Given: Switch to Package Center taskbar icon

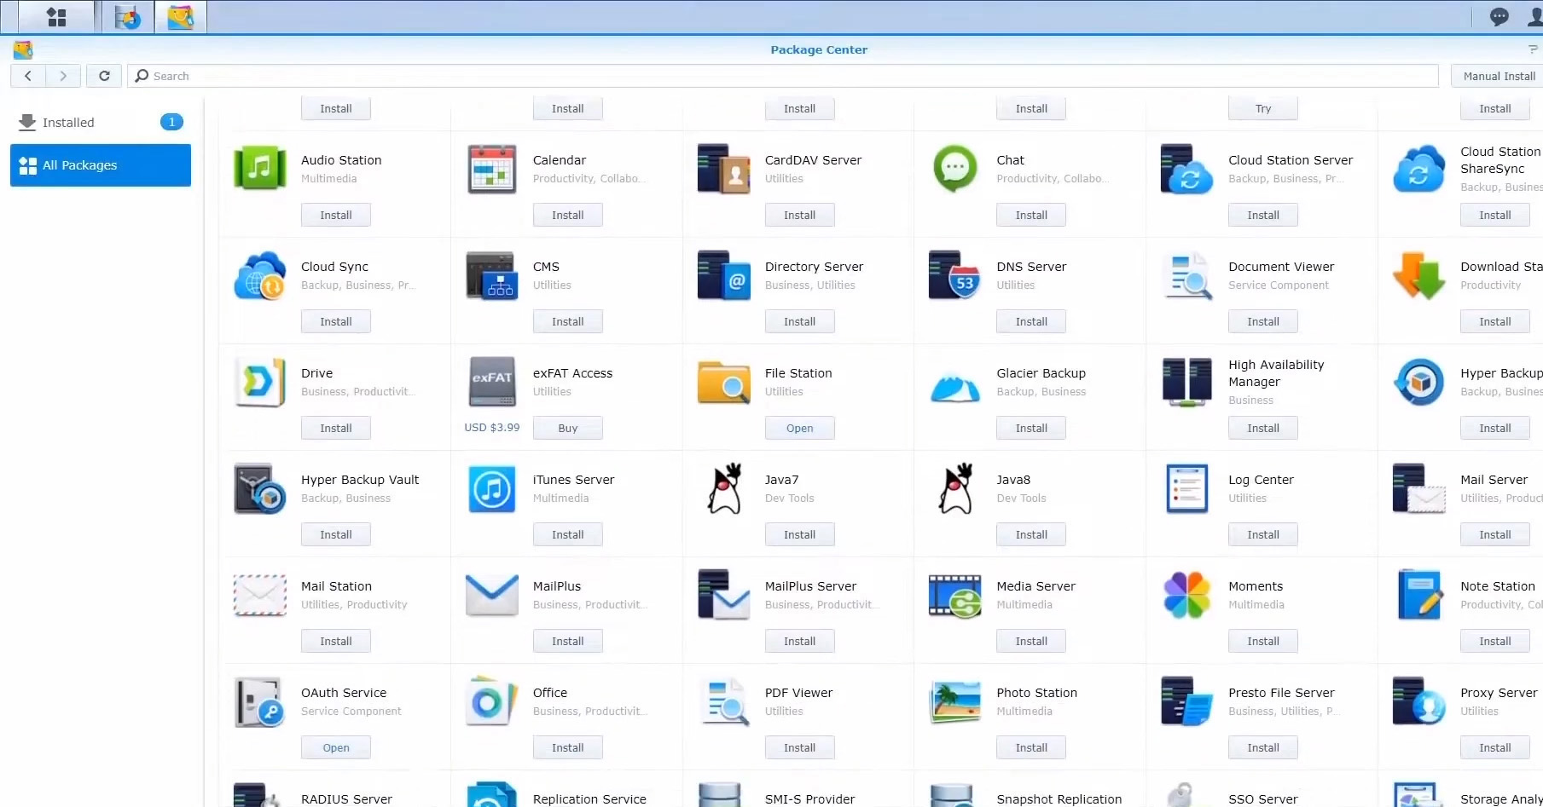Looking at the screenshot, I should coord(181,17).
